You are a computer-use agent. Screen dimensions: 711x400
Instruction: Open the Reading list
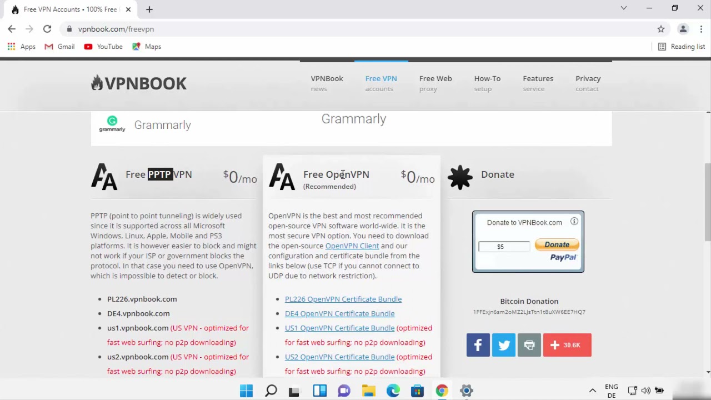coord(681,47)
